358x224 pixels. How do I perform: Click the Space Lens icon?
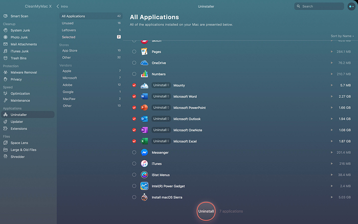tap(6, 143)
